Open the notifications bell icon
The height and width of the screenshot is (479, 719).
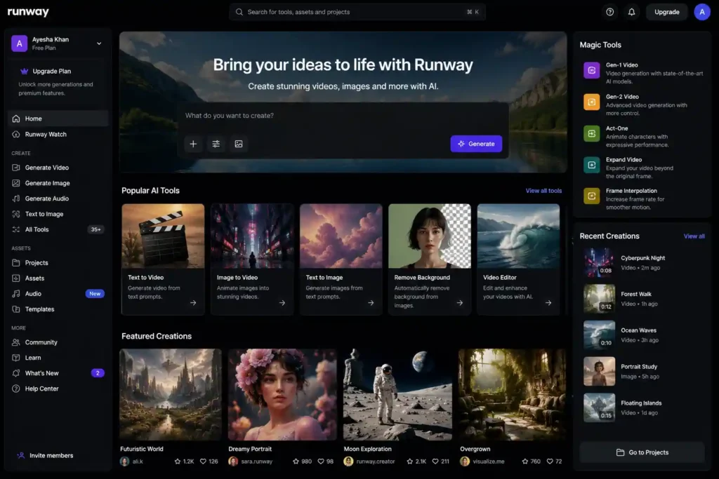click(x=631, y=12)
